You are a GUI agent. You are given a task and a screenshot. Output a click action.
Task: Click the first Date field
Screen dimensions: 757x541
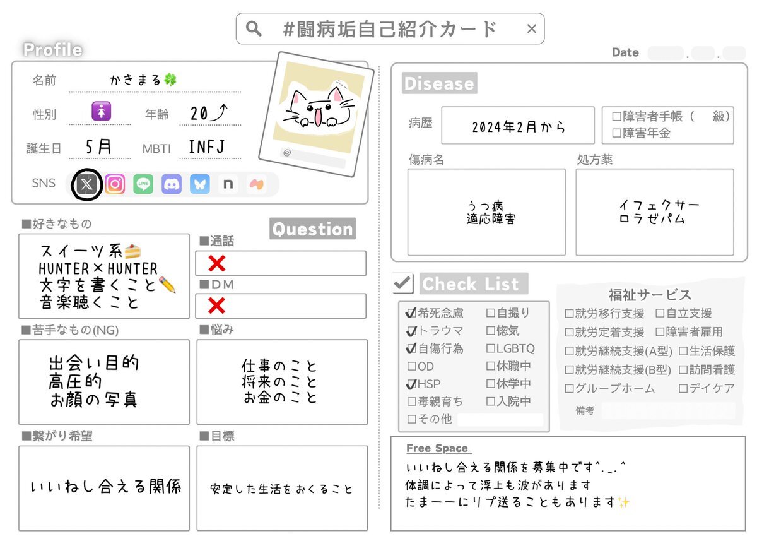(666, 53)
